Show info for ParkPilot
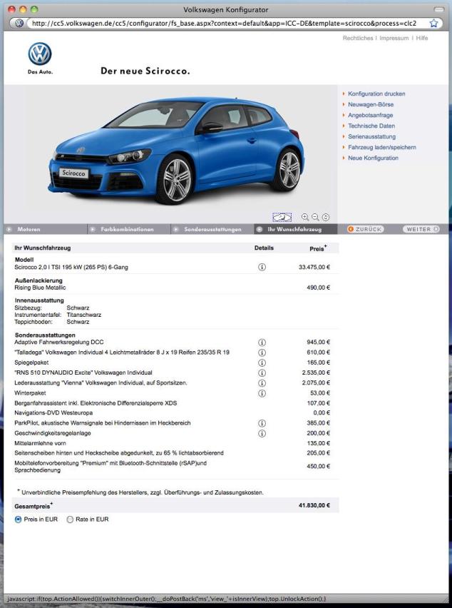The image size is (452, 608). coord(262,423)
